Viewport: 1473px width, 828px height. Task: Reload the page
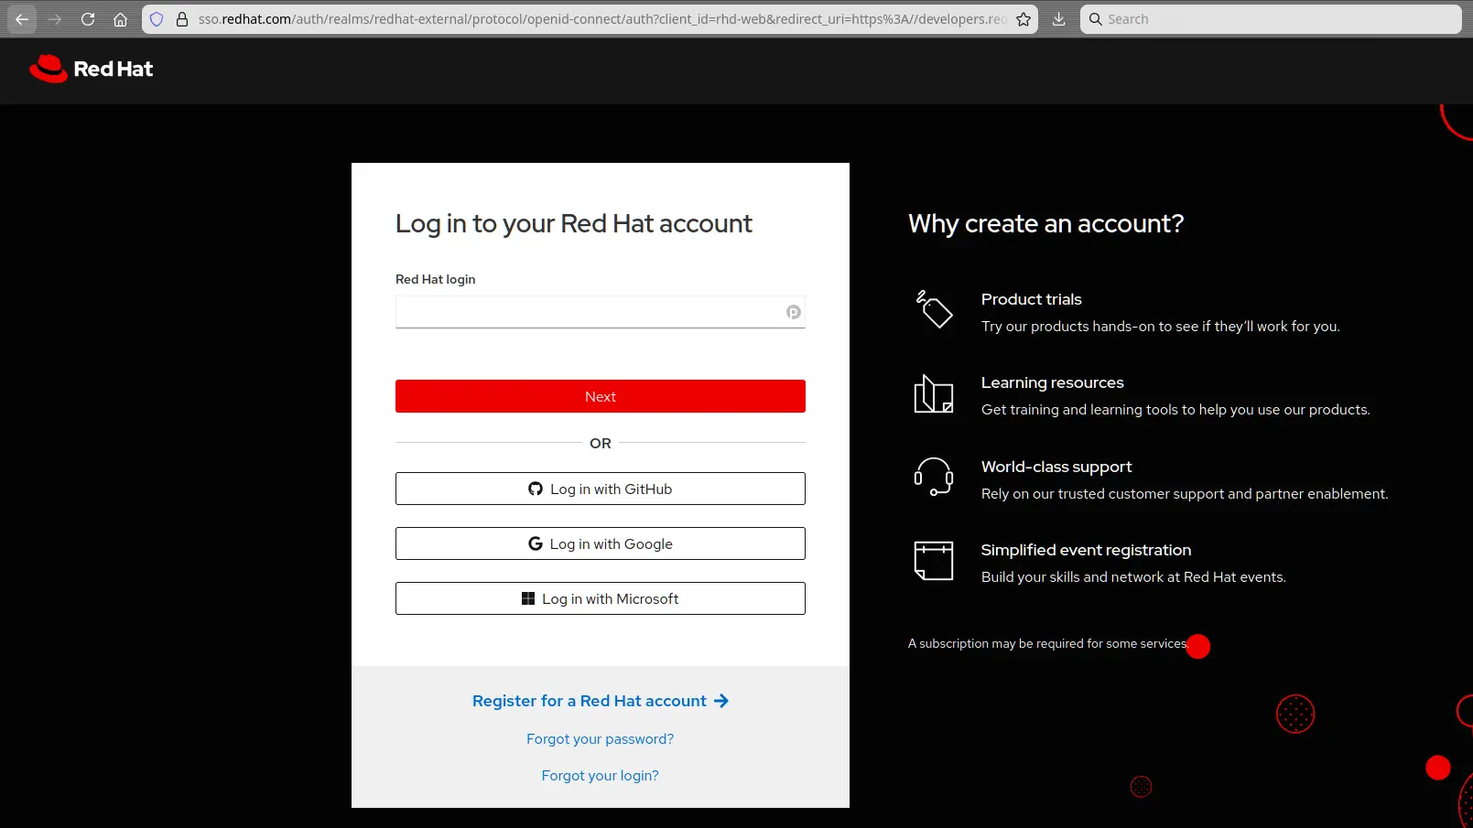(88, 19)
